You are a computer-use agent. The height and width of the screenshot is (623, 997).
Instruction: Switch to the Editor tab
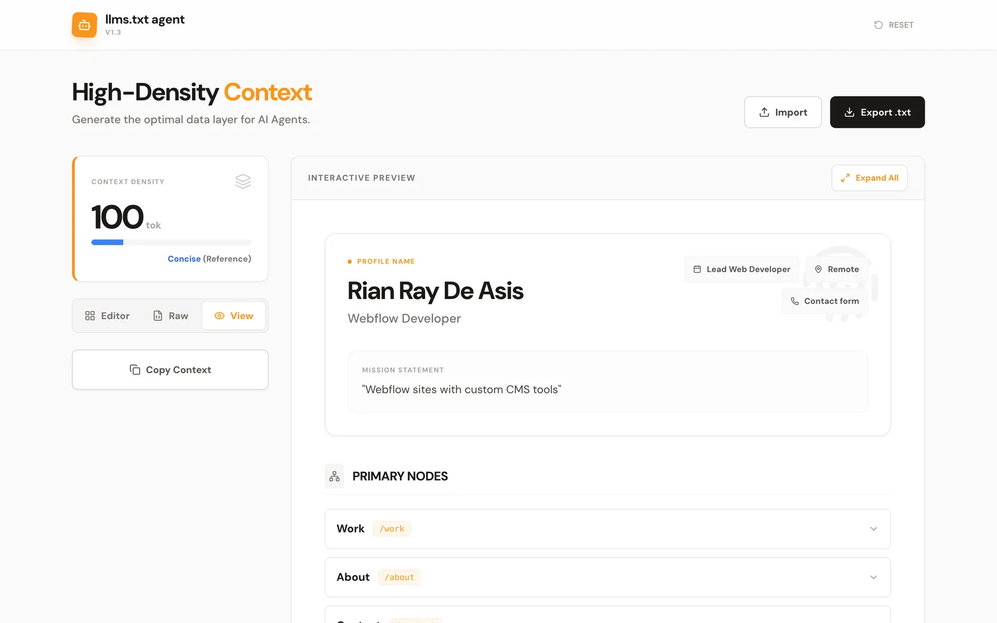click(107, 316)
